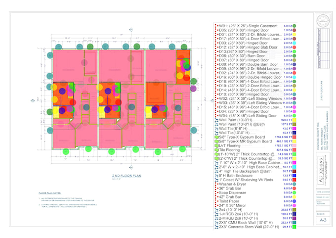Click the count icon beside D05 Hinged Door
The image size is (336, 238).
click(x=215, y=30)
